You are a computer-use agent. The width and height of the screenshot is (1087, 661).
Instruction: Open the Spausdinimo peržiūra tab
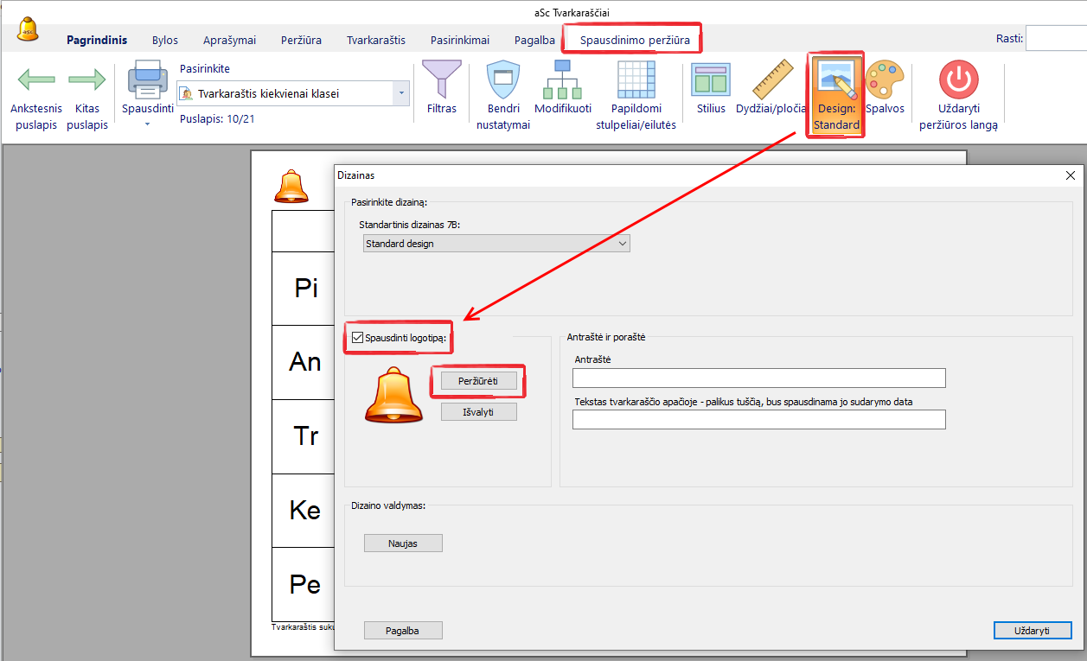click(x=635, y=40)
